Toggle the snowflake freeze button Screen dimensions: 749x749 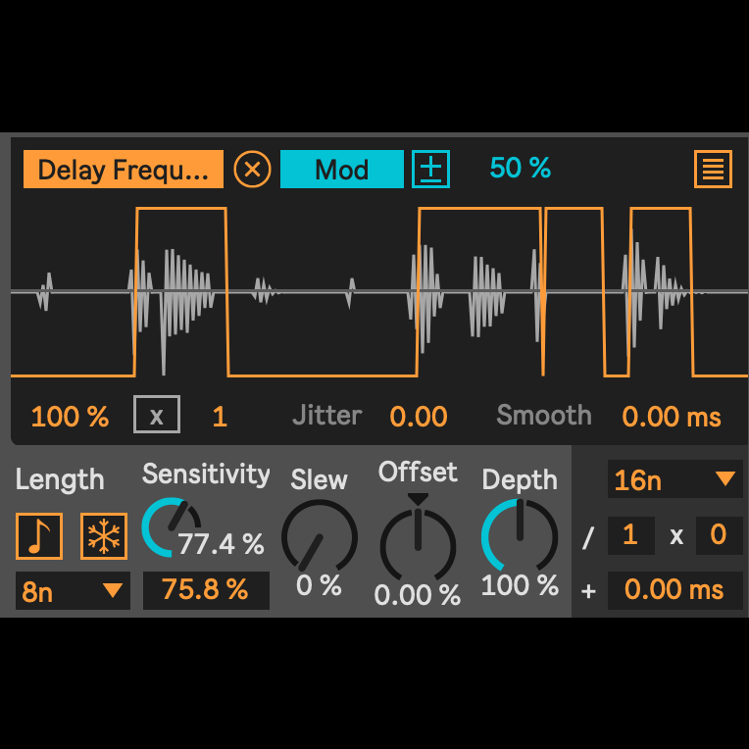pos(104,536)
